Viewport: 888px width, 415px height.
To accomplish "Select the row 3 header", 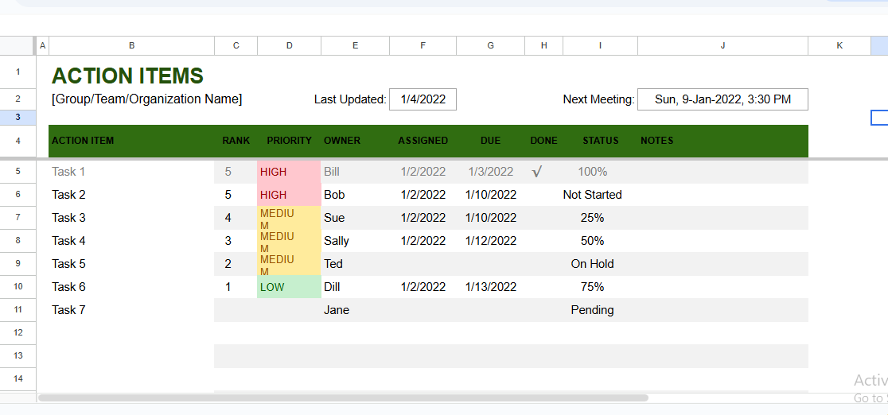I will click(18, 117).
